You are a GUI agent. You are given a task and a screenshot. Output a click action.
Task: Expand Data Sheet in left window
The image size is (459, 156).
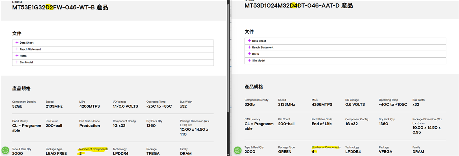click(113, 43)
